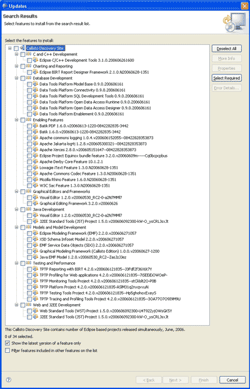Click the Java Development category icon
250x389 pixels.
(29, 209)
